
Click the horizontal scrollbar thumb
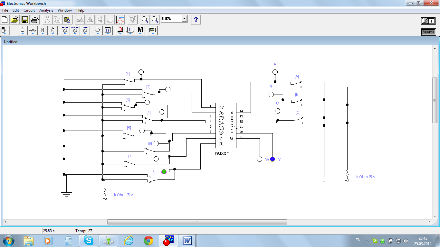pyautogui.click(x=197, y=222)
